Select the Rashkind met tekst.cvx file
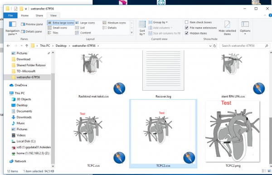Image resolution: width=272 pixels, height=175 pixels. [x=94, y=74]
